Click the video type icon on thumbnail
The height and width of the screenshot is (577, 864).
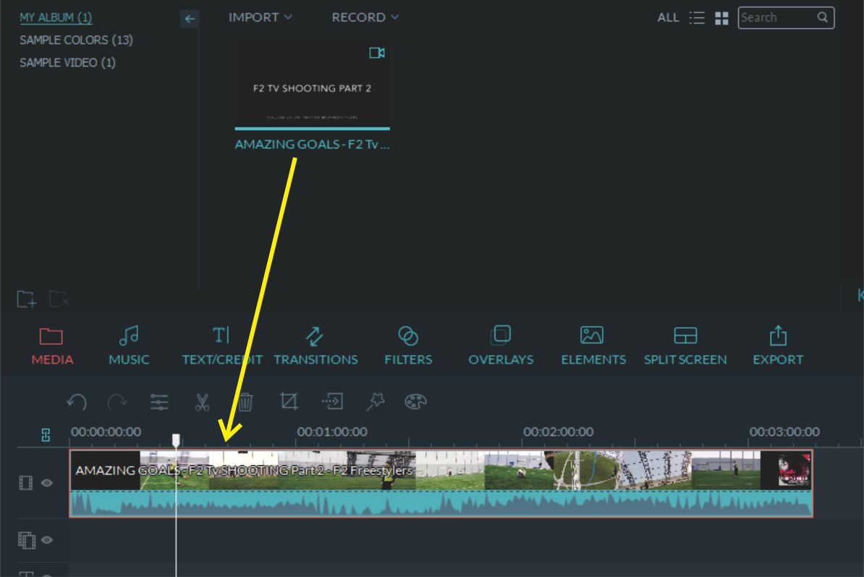(x=377, y=53)
